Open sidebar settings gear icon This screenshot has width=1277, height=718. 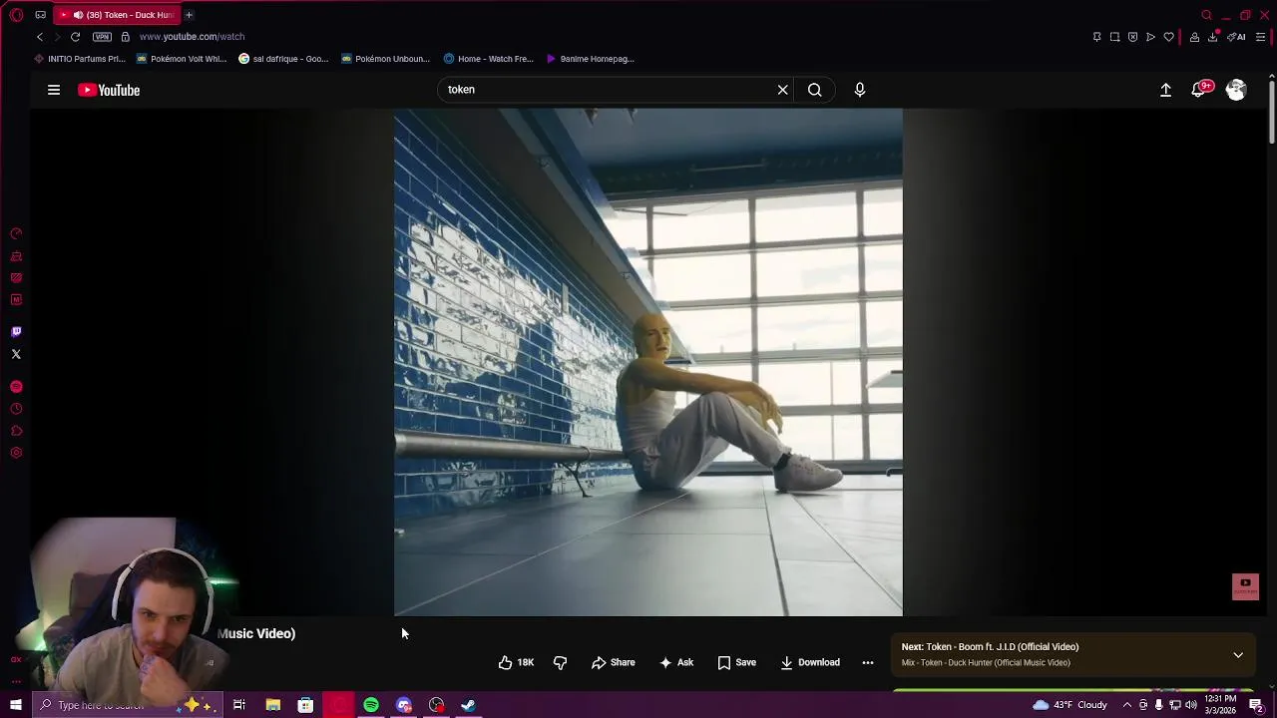click(16, 453)
